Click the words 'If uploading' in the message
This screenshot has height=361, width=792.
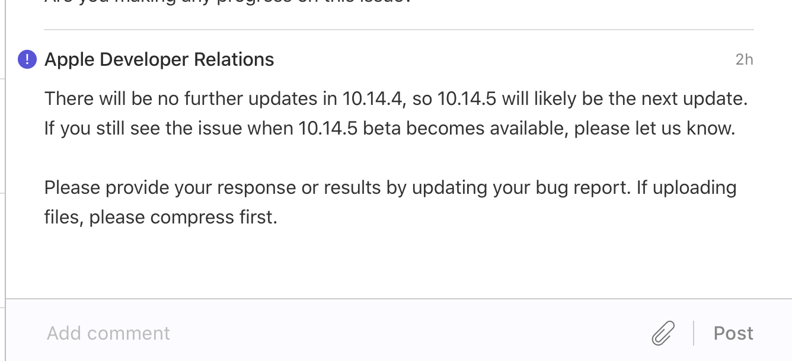686,188
